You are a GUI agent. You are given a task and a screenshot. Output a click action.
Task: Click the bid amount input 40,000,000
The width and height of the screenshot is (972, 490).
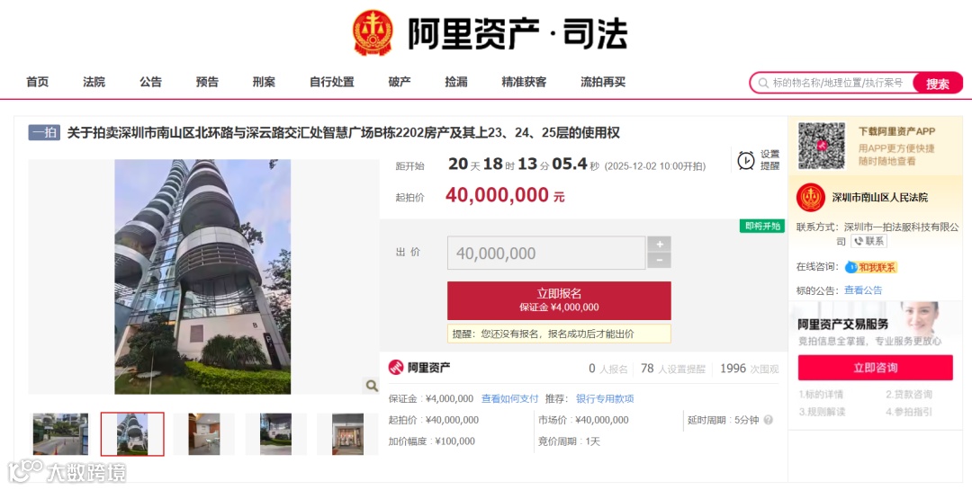pos(546,253)
